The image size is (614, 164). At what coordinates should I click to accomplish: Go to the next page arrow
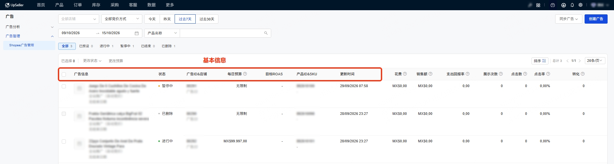pos(579,61)
